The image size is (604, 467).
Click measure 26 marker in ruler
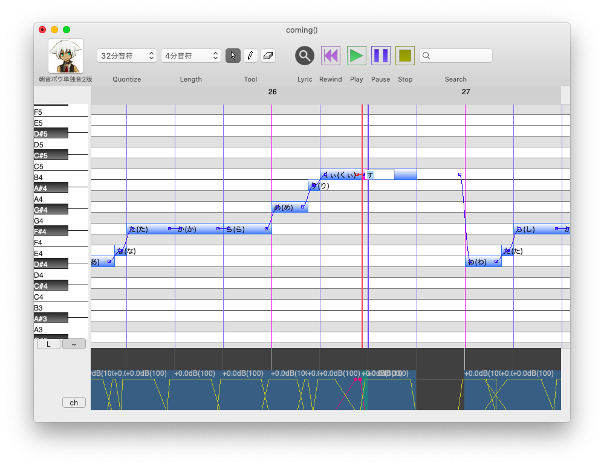(272, 92)
